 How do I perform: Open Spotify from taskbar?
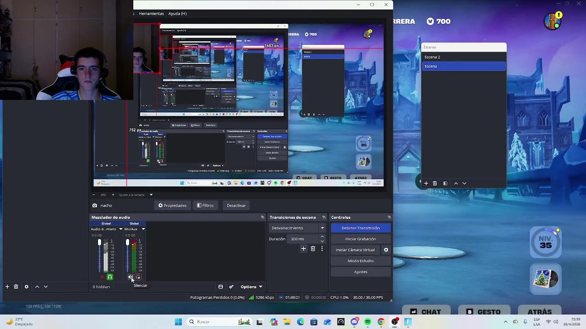click(368, 322)
